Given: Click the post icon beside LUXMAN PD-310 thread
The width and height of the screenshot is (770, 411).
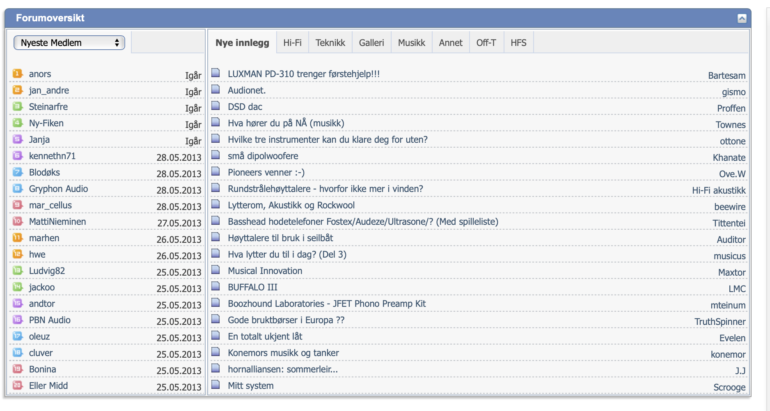Looking at the screenshot, I should click(x=215, y=73).
